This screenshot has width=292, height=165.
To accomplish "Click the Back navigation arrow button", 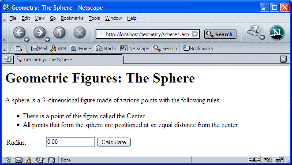I will [x=19, y=33].
